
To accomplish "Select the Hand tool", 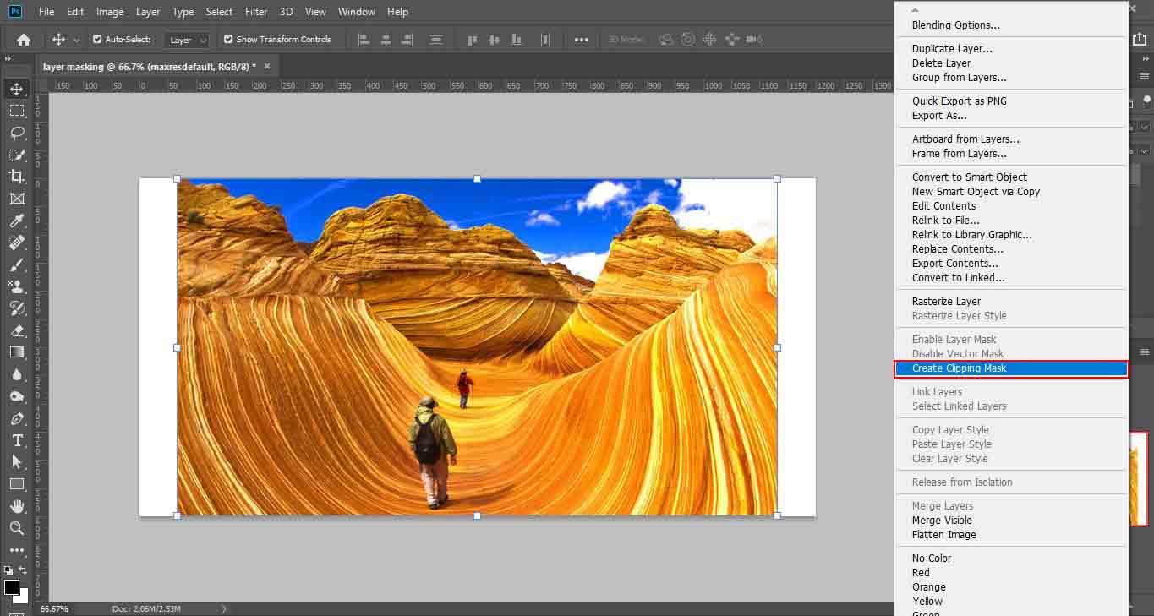I will point(17,506).
